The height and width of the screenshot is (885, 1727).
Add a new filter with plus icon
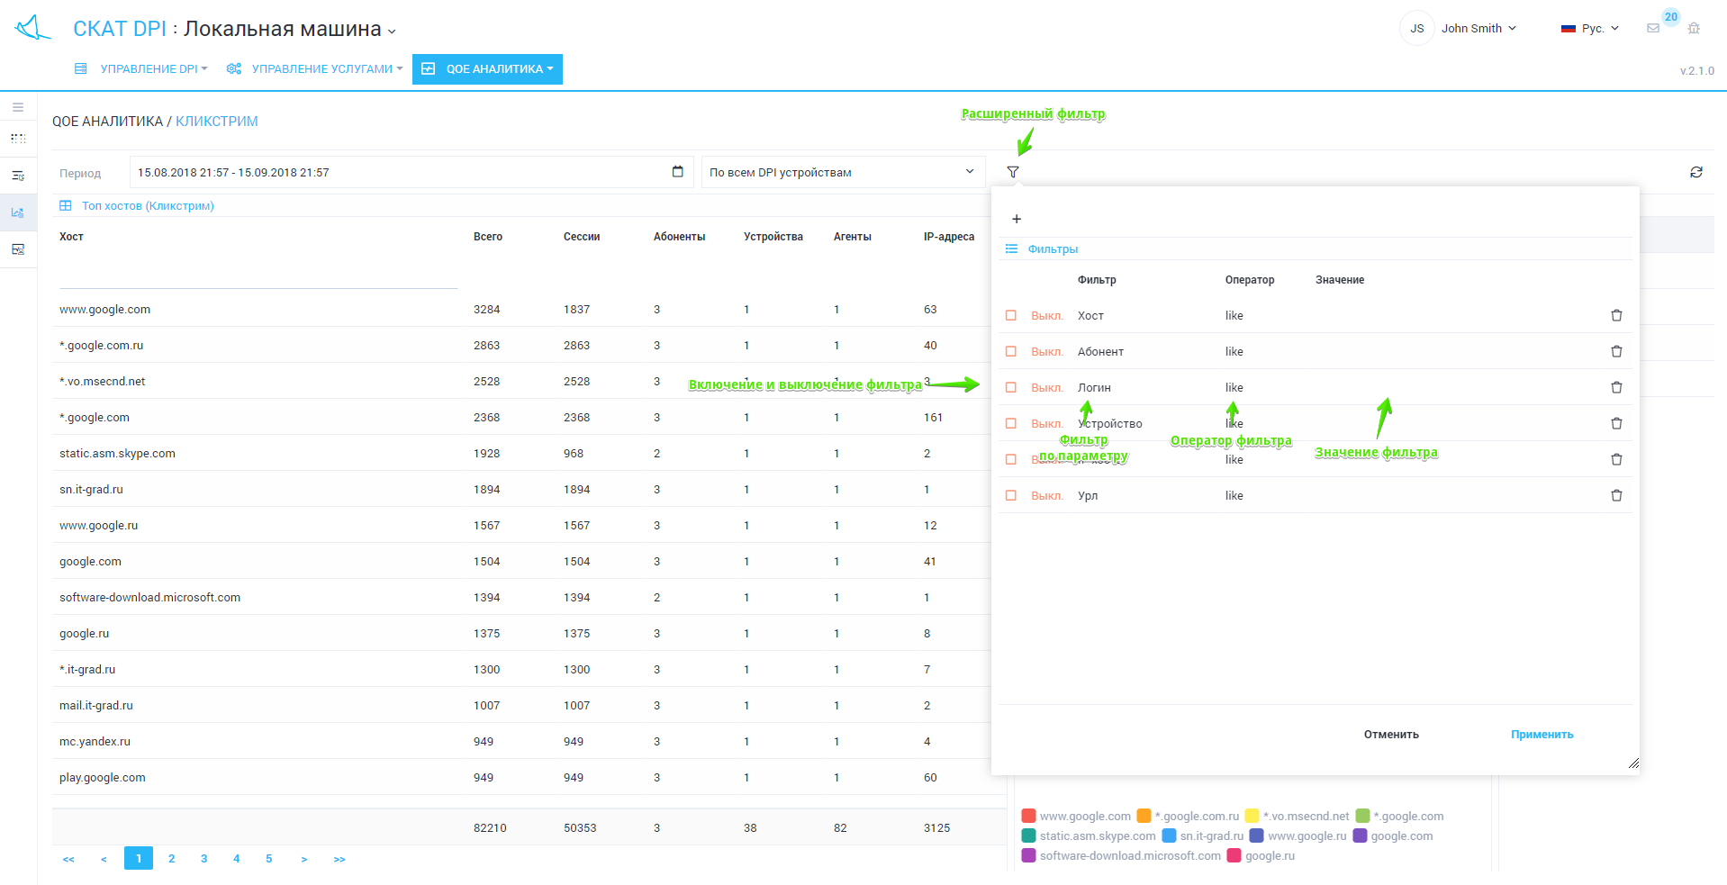point(1017,219)
